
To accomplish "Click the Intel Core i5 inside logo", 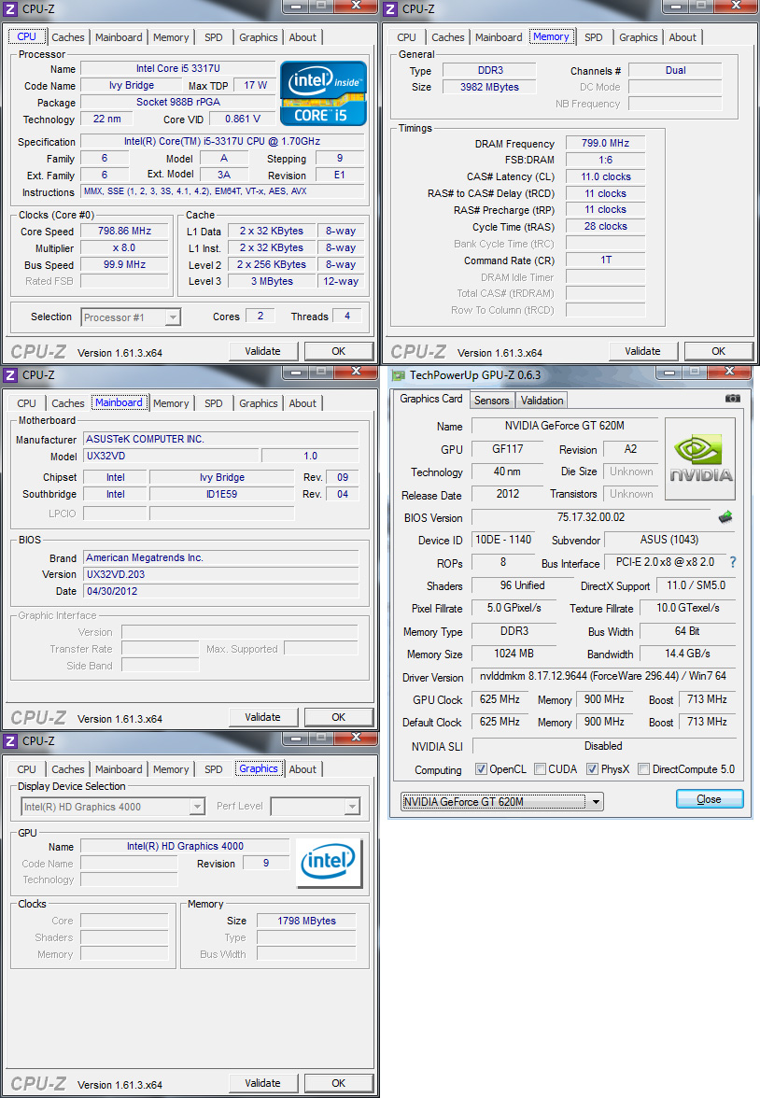I will (323, 93).
